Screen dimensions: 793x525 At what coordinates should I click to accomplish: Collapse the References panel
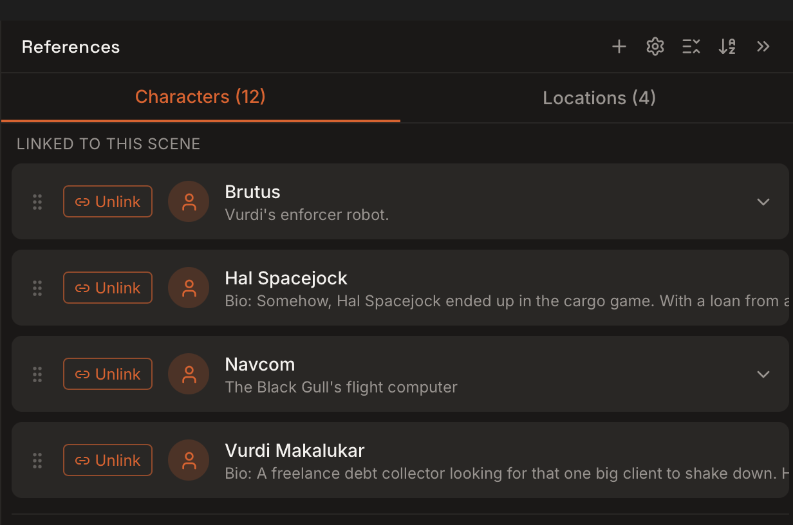[763, 46]
